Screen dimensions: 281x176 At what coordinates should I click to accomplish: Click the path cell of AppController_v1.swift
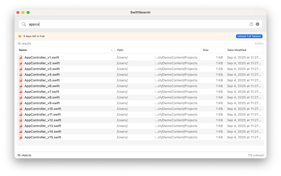pos(157,57)
